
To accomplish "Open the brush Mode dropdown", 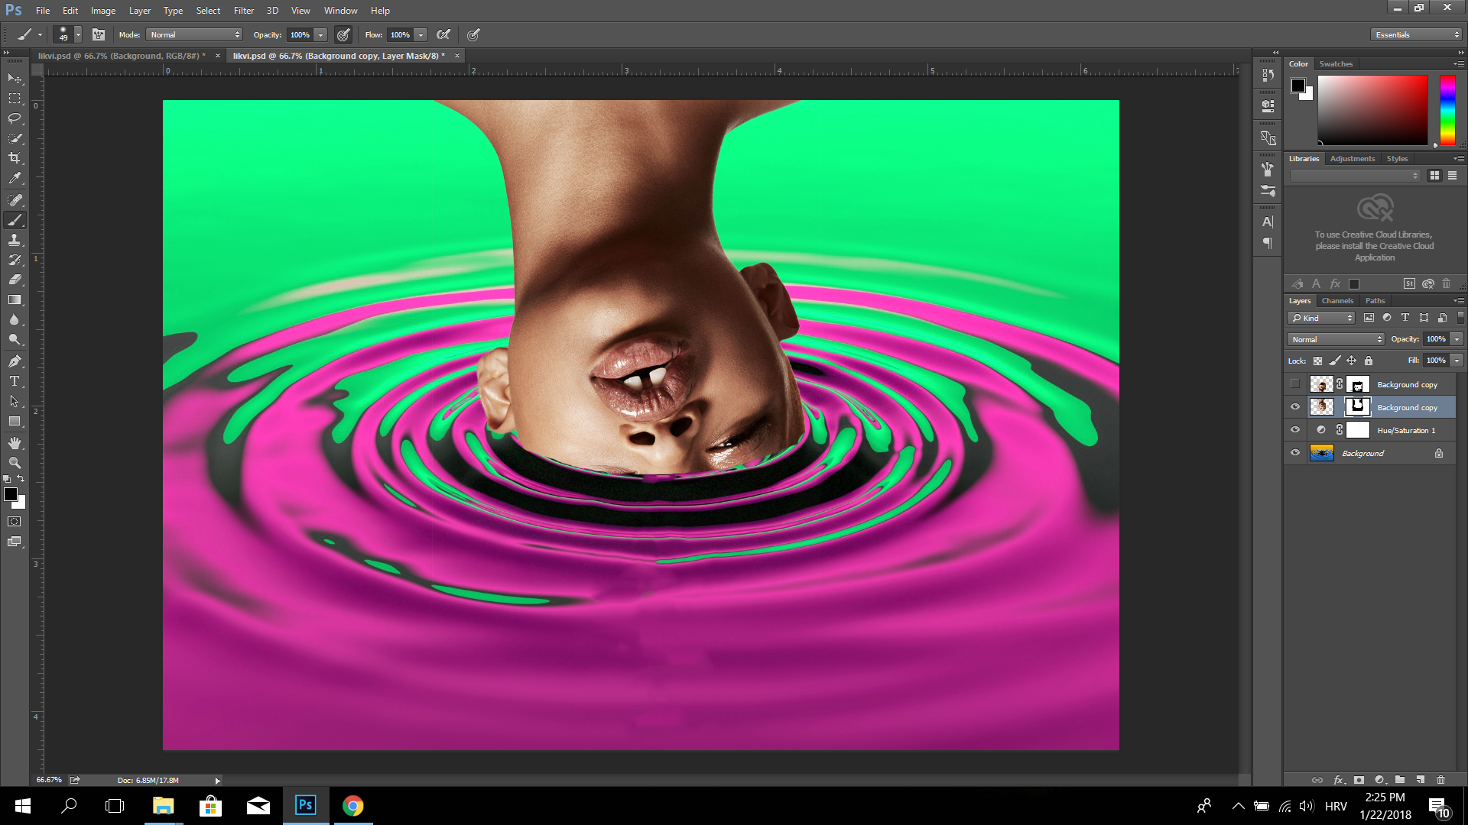I will click(195, 35).
